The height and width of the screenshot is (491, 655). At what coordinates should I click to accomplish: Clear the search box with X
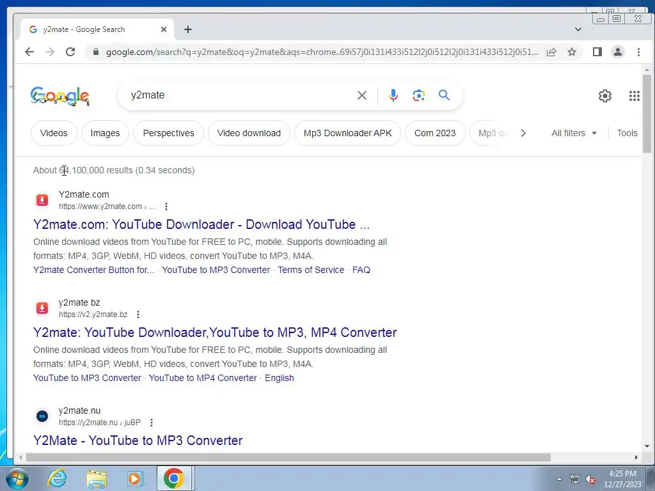[x=362, y=95]
